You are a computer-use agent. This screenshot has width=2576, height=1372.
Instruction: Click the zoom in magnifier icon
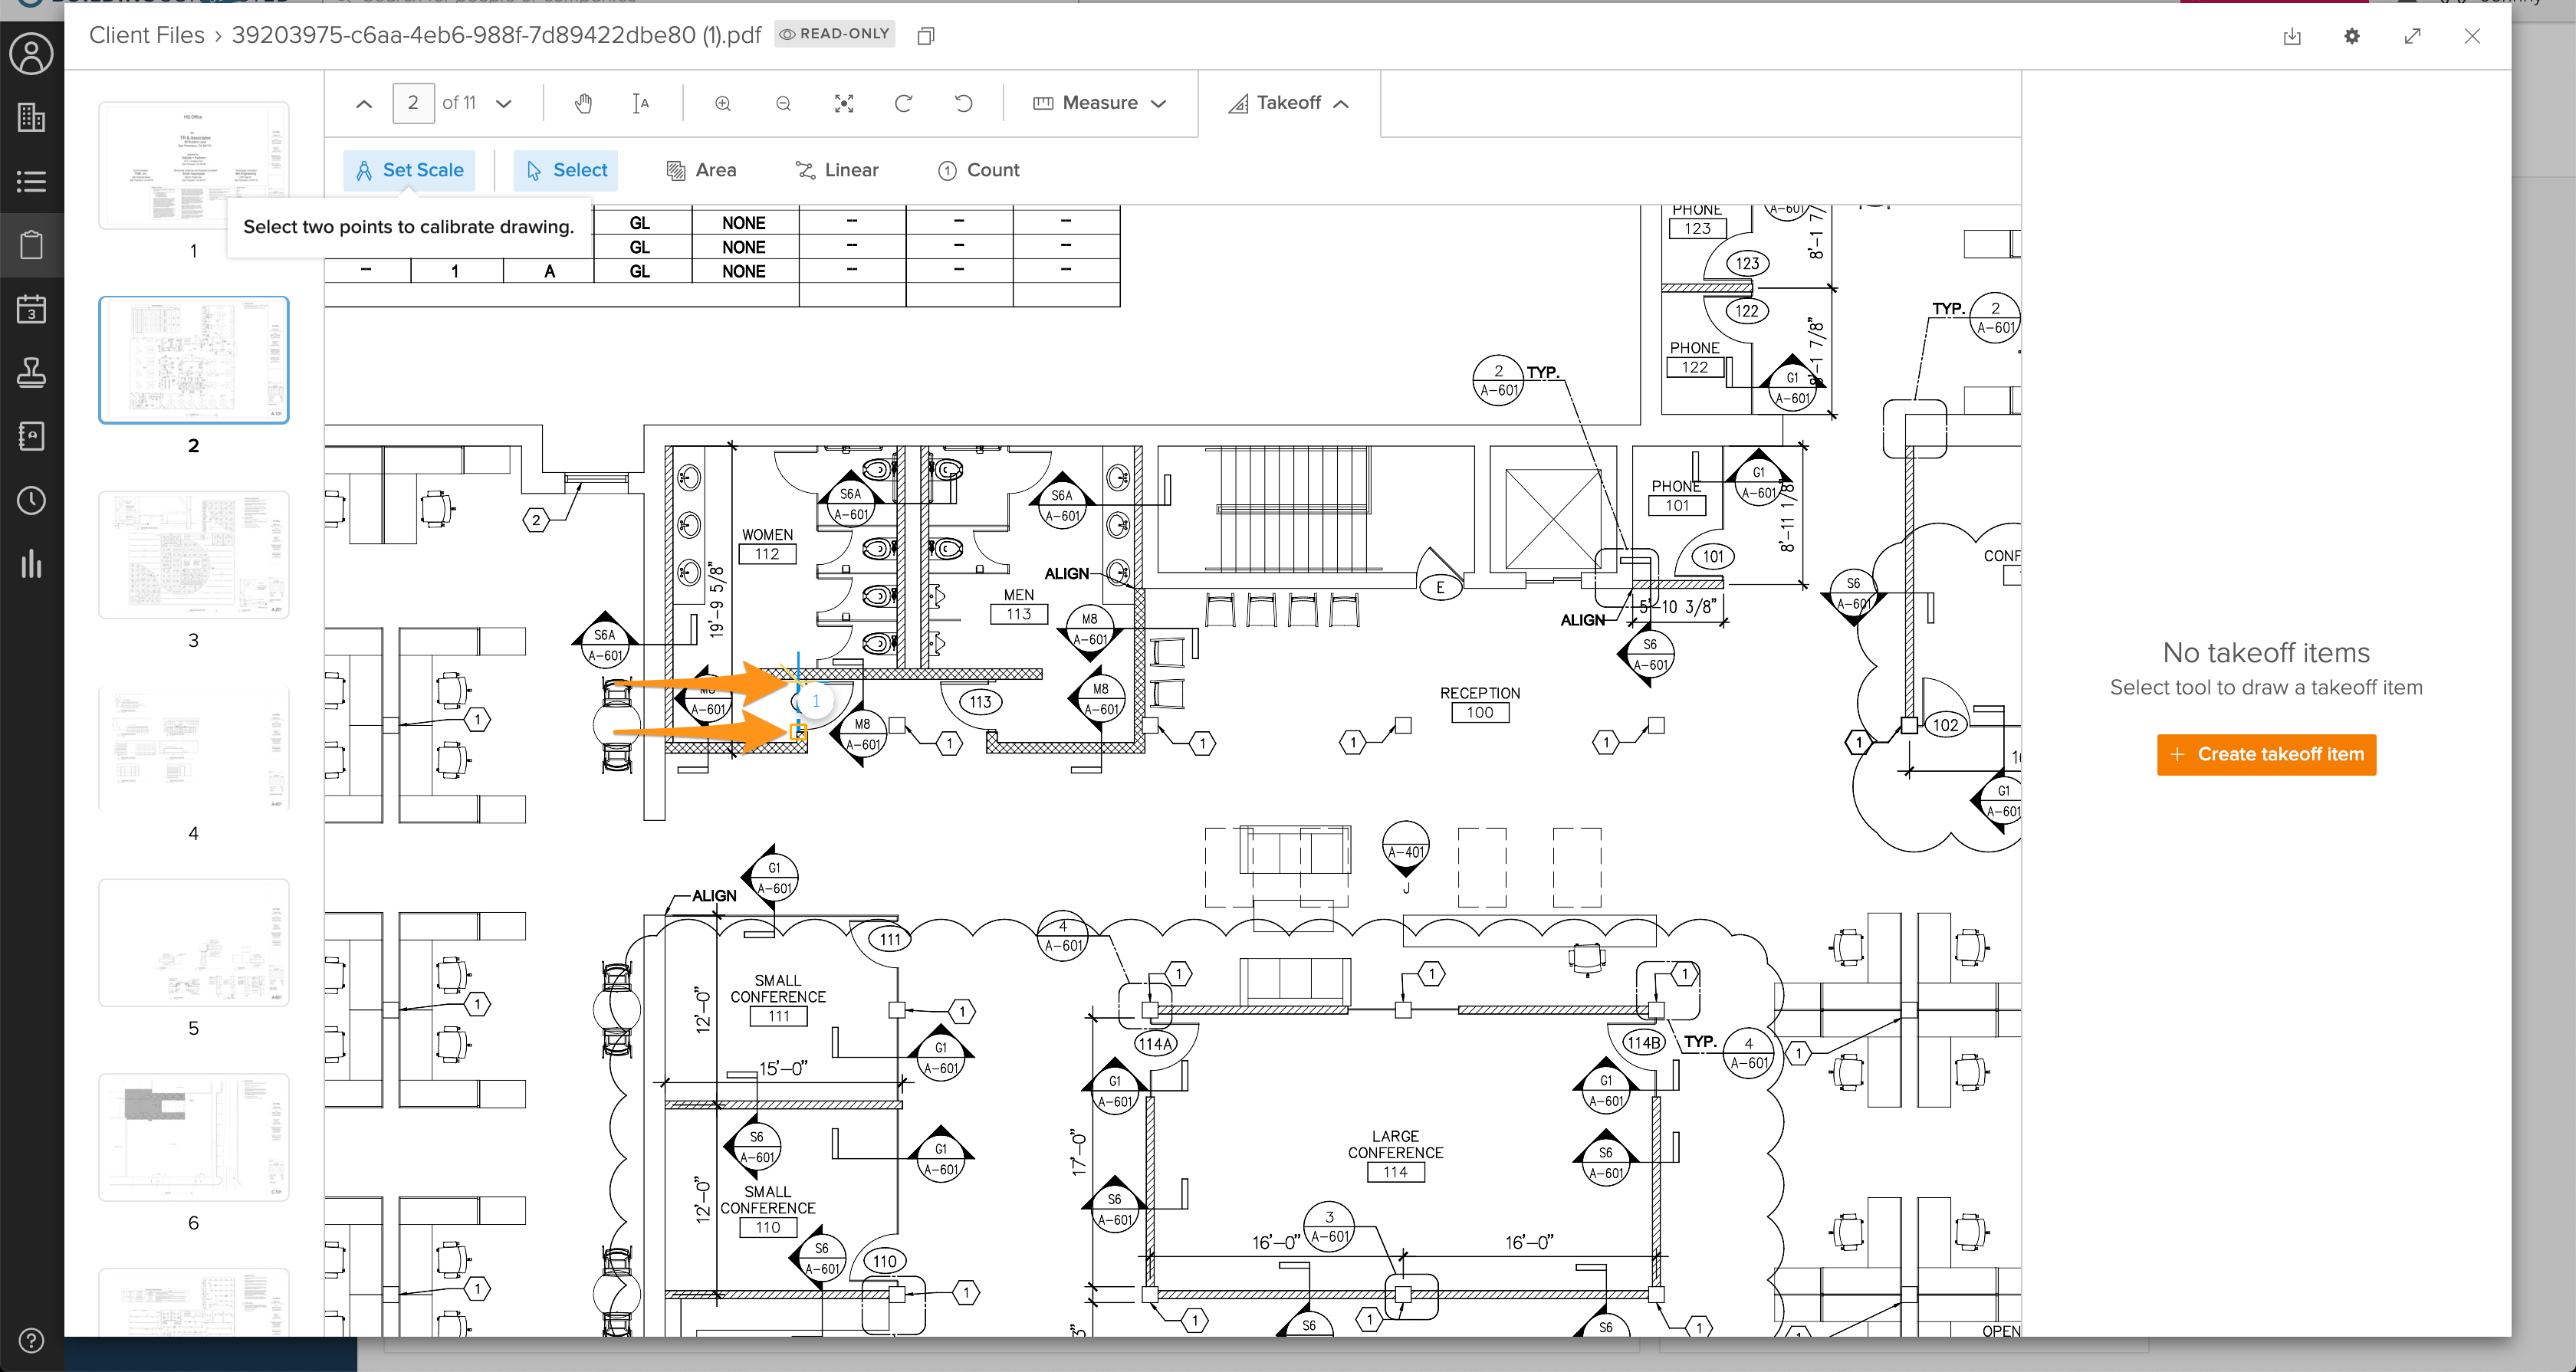point(723,103)
